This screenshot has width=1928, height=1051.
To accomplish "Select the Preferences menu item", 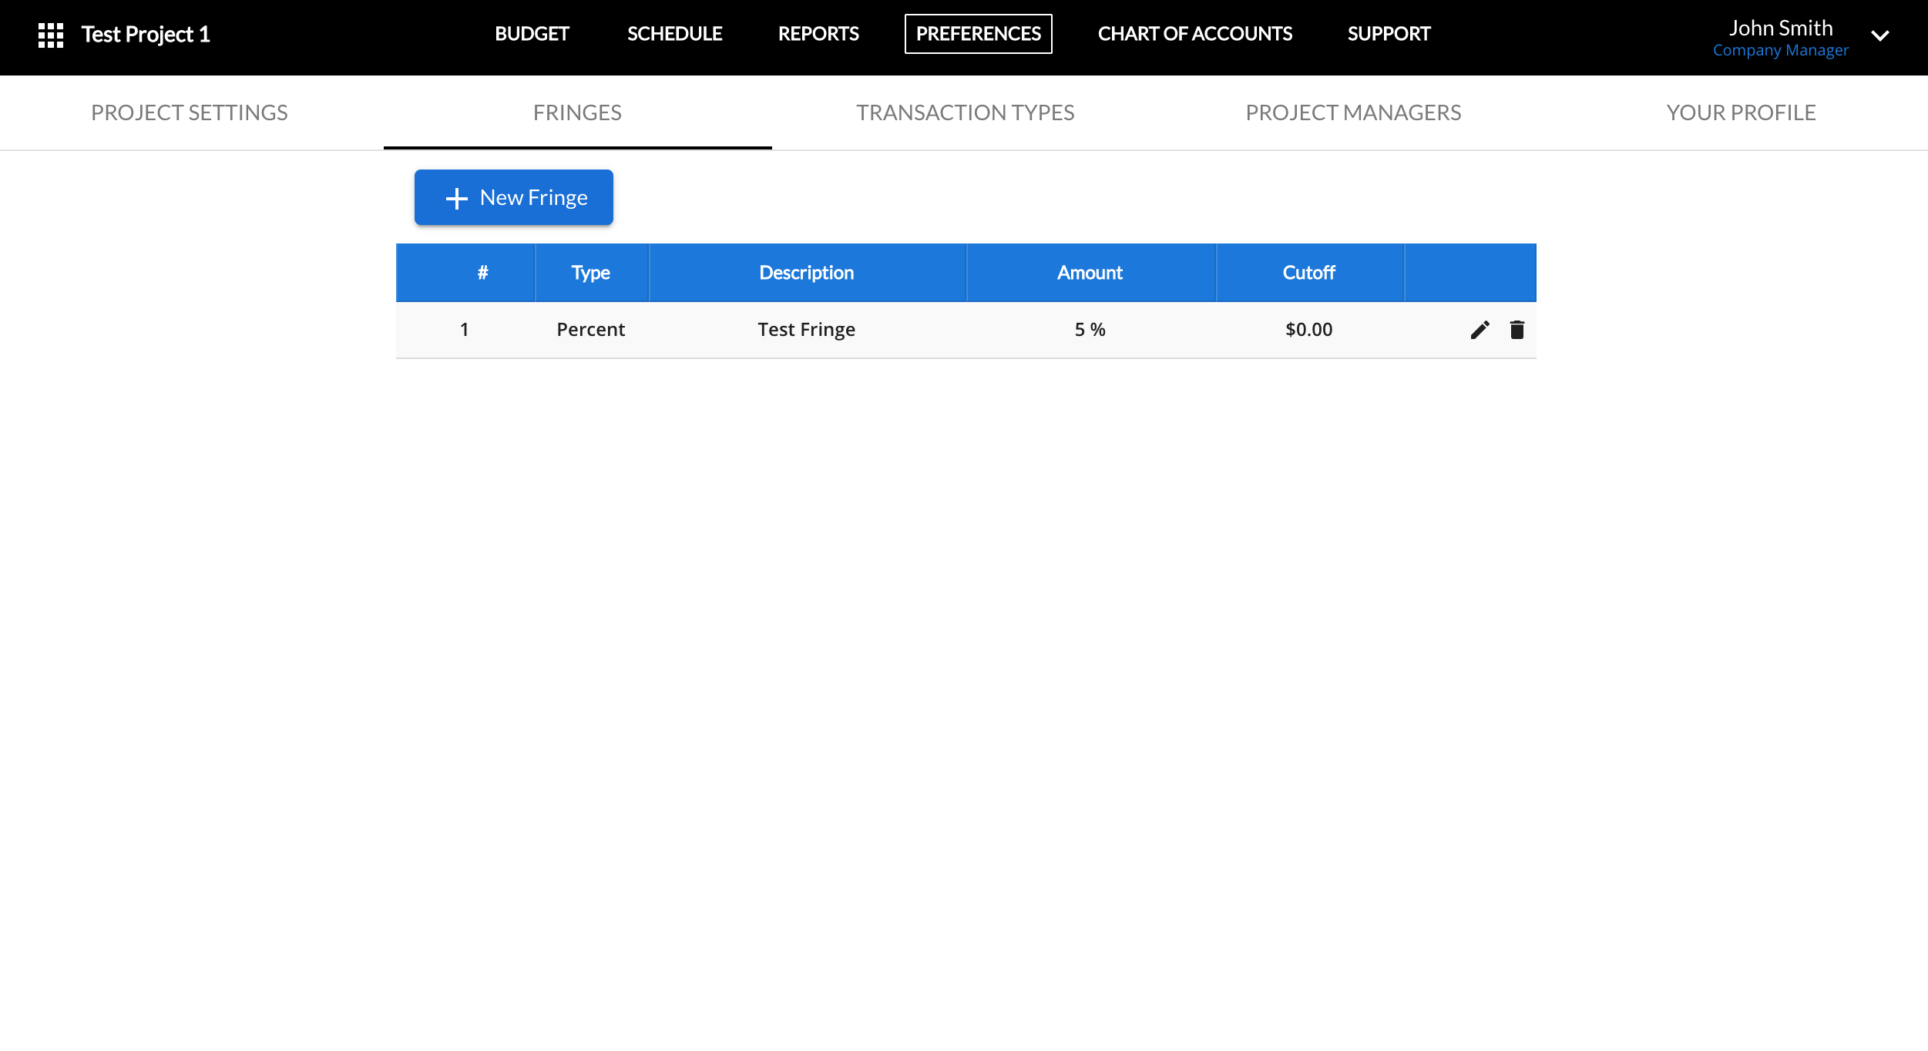I will tap(978, 34).
